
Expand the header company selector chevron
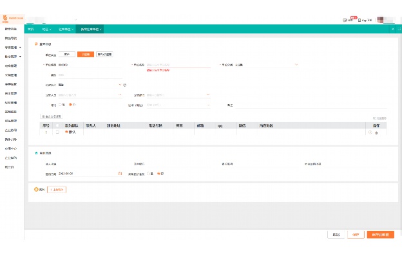(75, 20)
